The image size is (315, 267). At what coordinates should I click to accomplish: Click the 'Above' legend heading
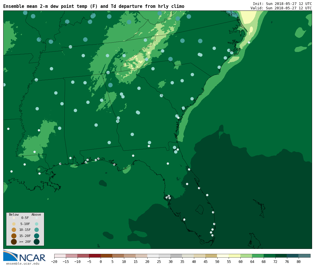pos(36,214)
